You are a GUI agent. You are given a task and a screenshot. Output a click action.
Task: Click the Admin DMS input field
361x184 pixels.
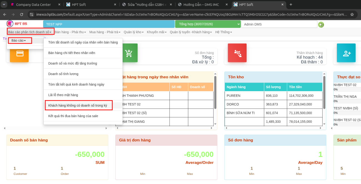tap(279, 24)
